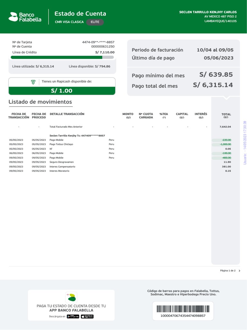247x330 pixels.
Task: Select the 'Estado de Cuenta' title
Action: pyautogui.click(x=80, y=14)
